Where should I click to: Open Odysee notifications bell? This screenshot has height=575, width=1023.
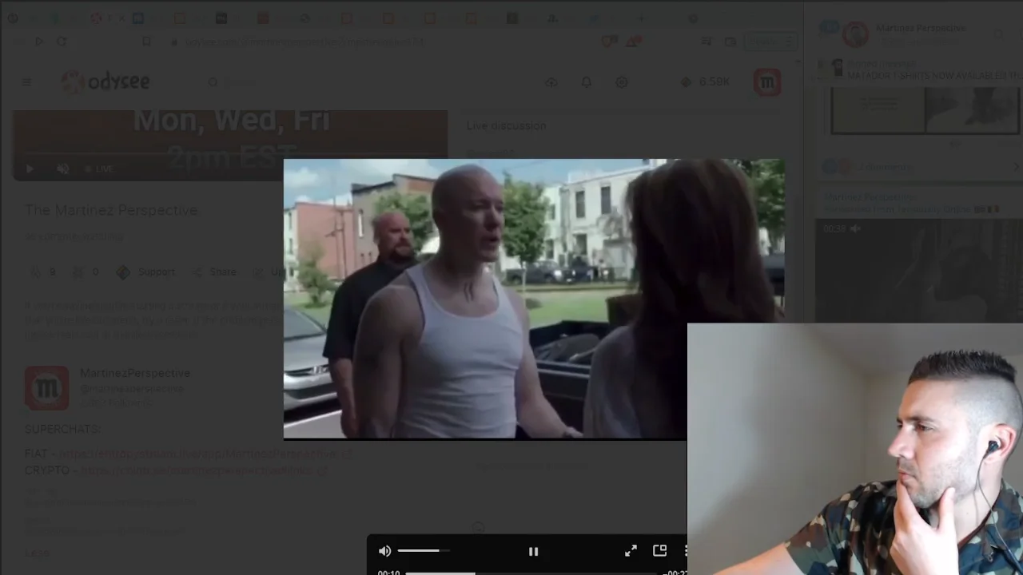pos(587,82)
